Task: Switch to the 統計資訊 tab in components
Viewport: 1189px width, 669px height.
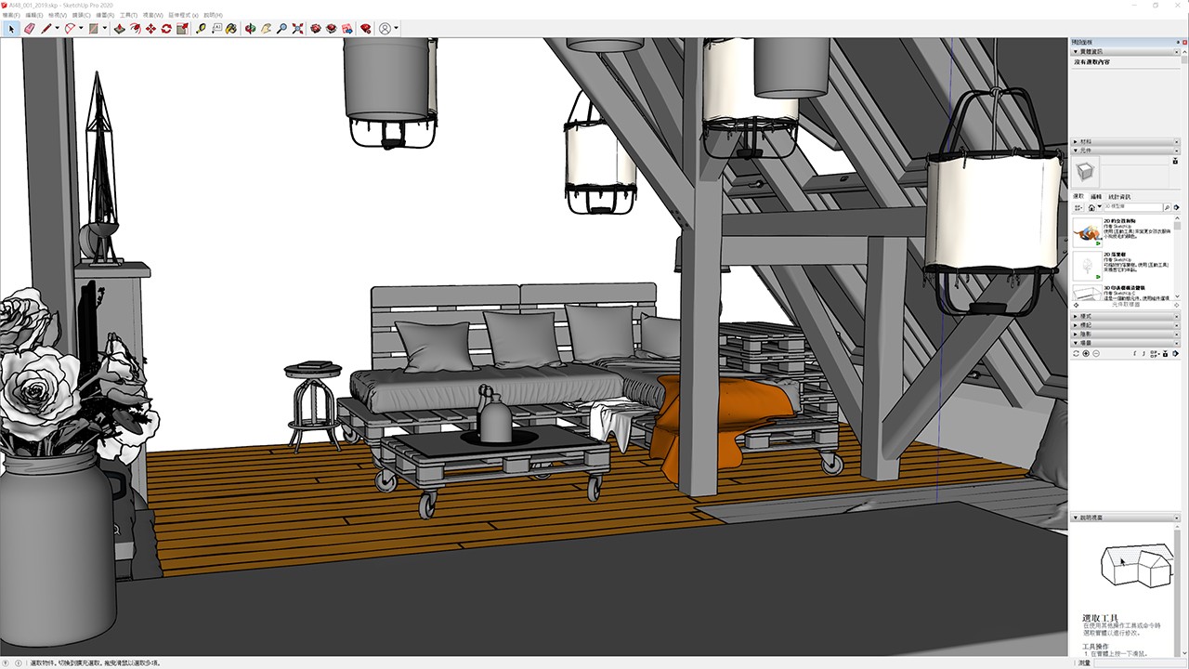Action: pyautogui.click(x=1119, y=197)
